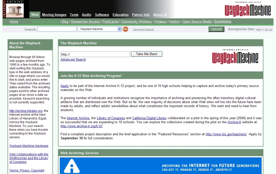
Task: Open the Heritrix link
Action: pyautogui.click(x=174, y=22)
